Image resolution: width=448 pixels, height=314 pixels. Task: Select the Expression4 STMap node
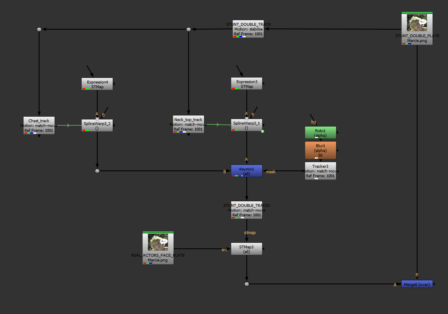click(x=97, y=83)
